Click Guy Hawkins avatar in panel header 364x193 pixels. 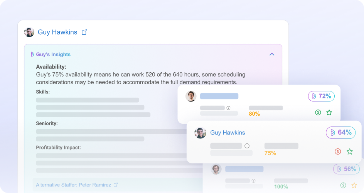pyautogui.click(x=29, y=32)
